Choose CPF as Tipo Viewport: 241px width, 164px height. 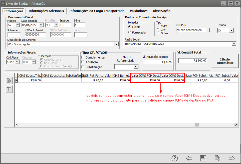click(158, 29)
